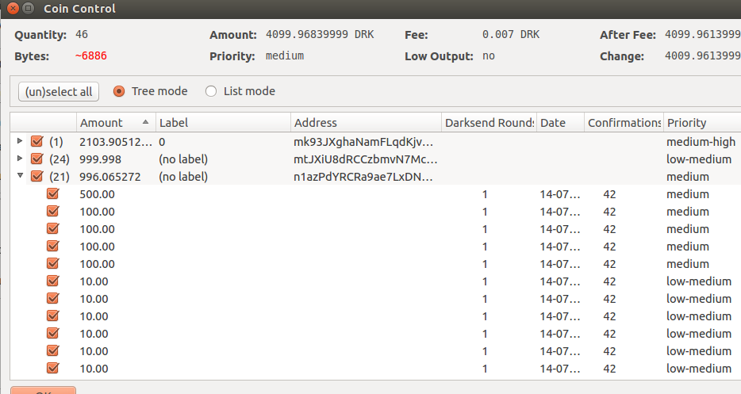Select Tree mode radio button

[x=119, y=91]
